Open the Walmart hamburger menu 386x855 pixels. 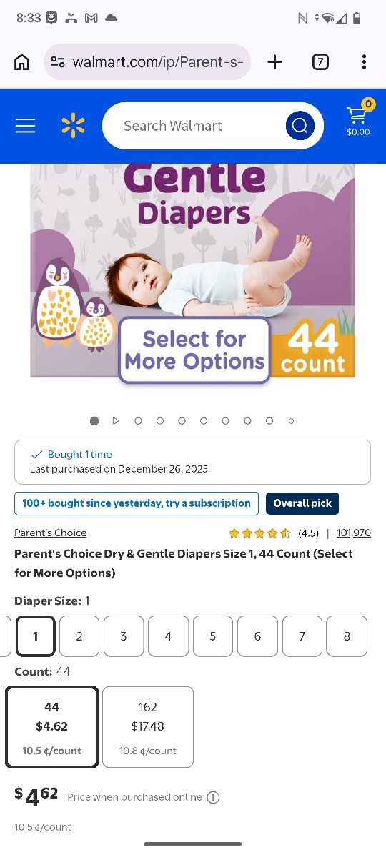[x=25, y=126]
